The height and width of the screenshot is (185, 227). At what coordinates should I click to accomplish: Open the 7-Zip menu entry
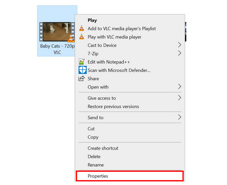point(130,54)
